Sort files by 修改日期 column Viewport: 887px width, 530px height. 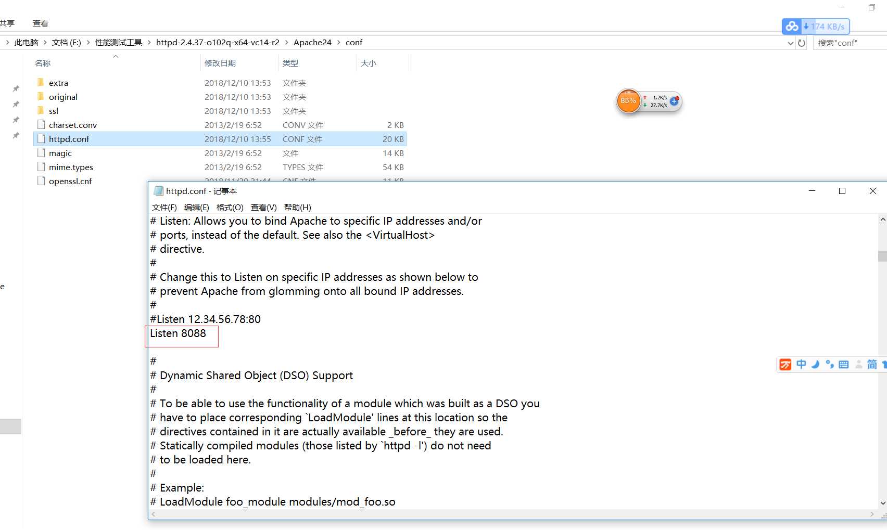[x=220, y=63]
